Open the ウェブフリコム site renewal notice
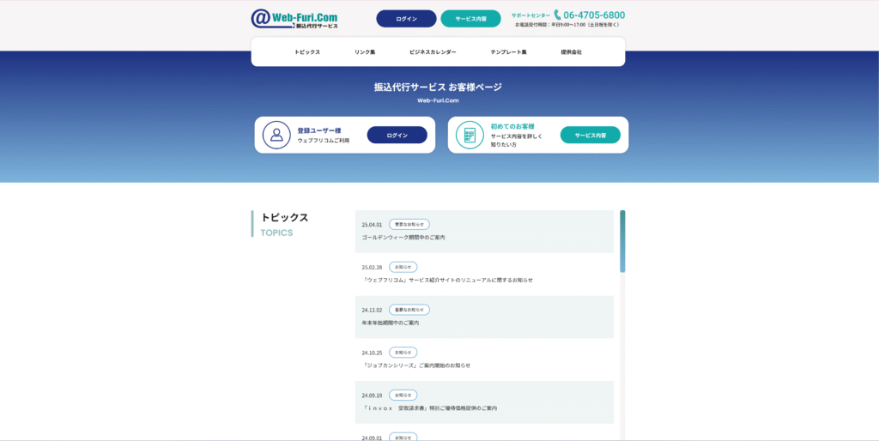The height and width of the screenshot is (441, 879). 447,281
